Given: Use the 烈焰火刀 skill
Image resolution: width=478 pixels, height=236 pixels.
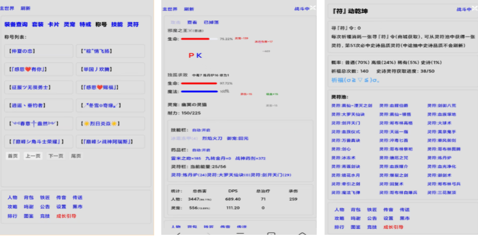Looking at the screenshot, I should click(214, 139).
